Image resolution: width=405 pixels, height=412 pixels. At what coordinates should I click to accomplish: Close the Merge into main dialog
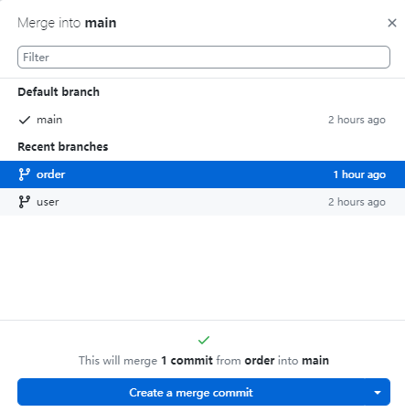pos(392,23)
